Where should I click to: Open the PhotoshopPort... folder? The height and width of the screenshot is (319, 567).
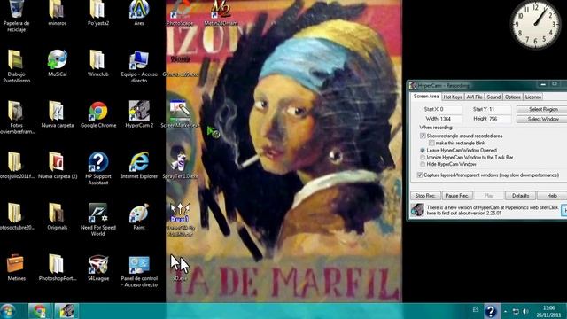coord(57,268)
